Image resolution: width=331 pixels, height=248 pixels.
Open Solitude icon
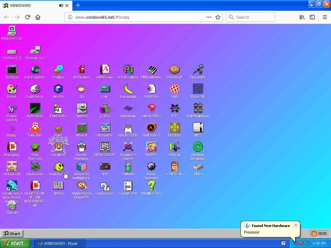(128, 167)
